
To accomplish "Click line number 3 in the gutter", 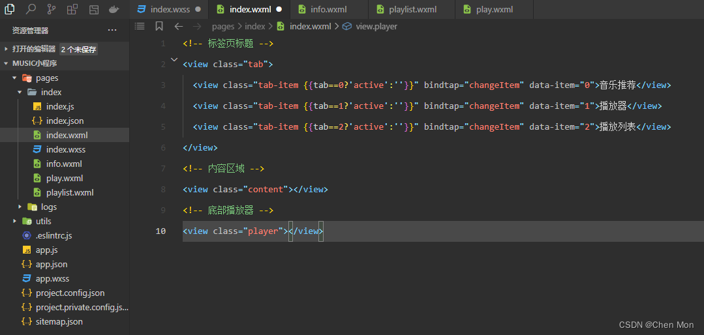I will coord(163,85).
